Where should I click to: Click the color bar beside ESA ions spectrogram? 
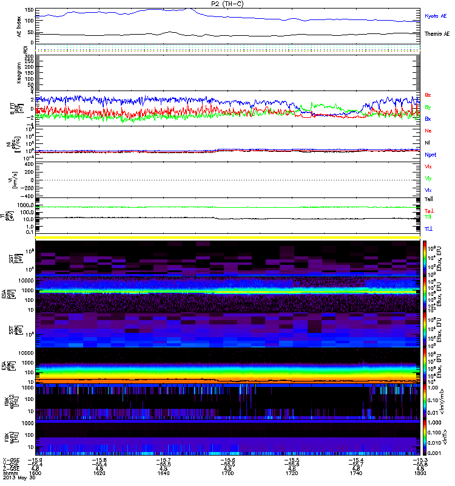425,295
